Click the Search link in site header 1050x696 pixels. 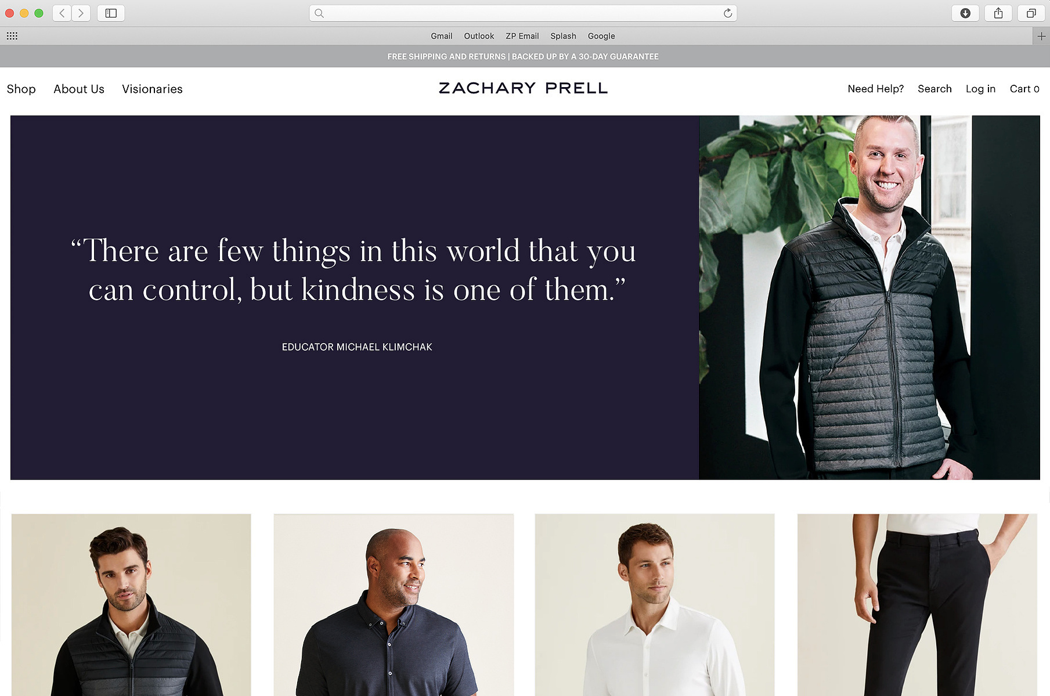[x=934, y=89]
